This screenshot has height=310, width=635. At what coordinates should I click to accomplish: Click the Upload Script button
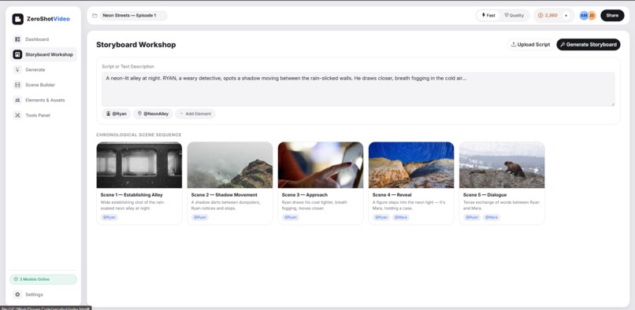tap(530, 45)
